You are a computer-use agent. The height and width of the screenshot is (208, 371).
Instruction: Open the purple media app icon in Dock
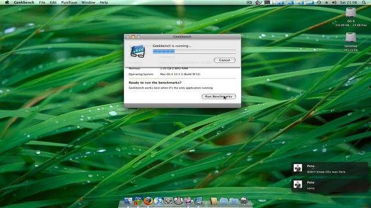click(188, 200)
